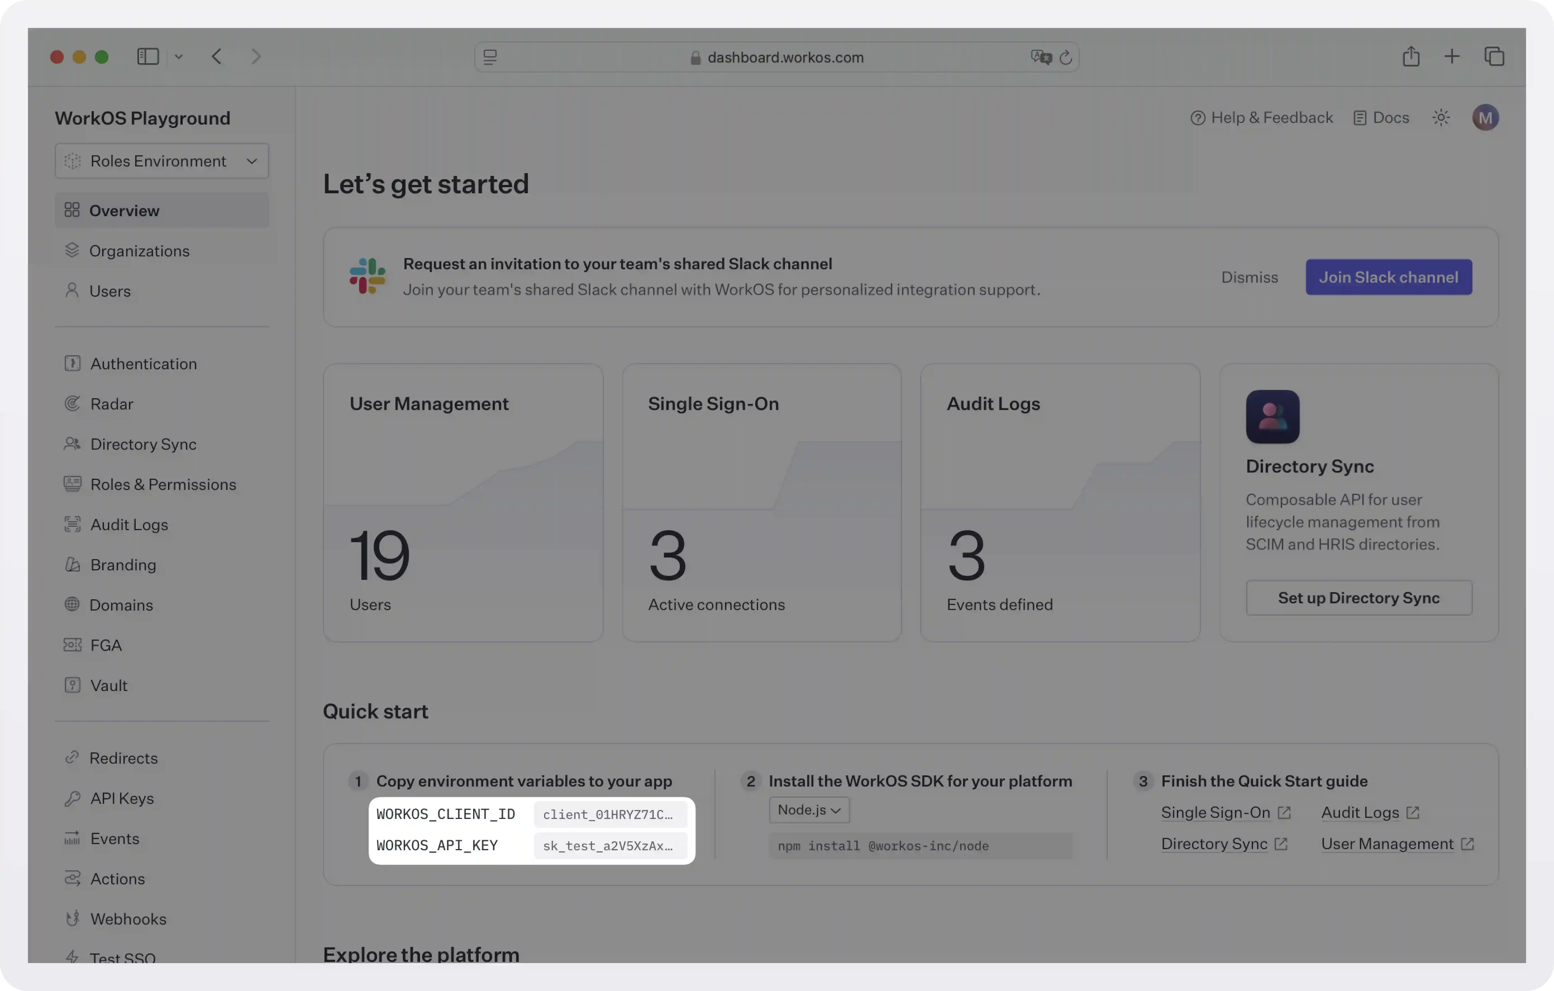This screenshot has height=991, width=1554.
Task: Open the Share icon in Safari toolbar
Action: click(1411, 57)
